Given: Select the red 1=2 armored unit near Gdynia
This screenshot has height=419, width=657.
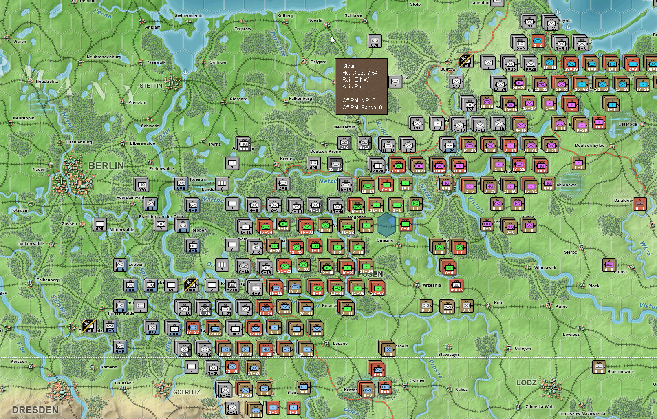Looking at the screenshot, I should 538,41.
